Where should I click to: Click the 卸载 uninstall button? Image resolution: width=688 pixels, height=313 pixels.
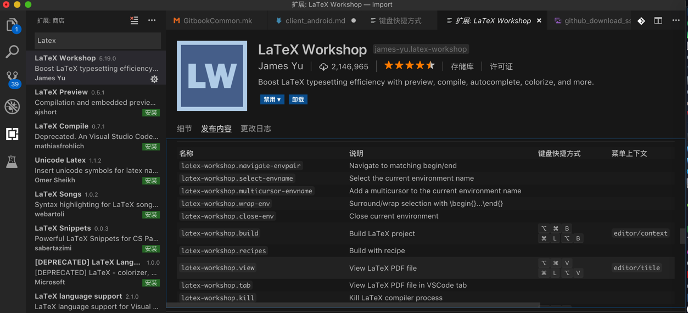click(x=298, y=99)
